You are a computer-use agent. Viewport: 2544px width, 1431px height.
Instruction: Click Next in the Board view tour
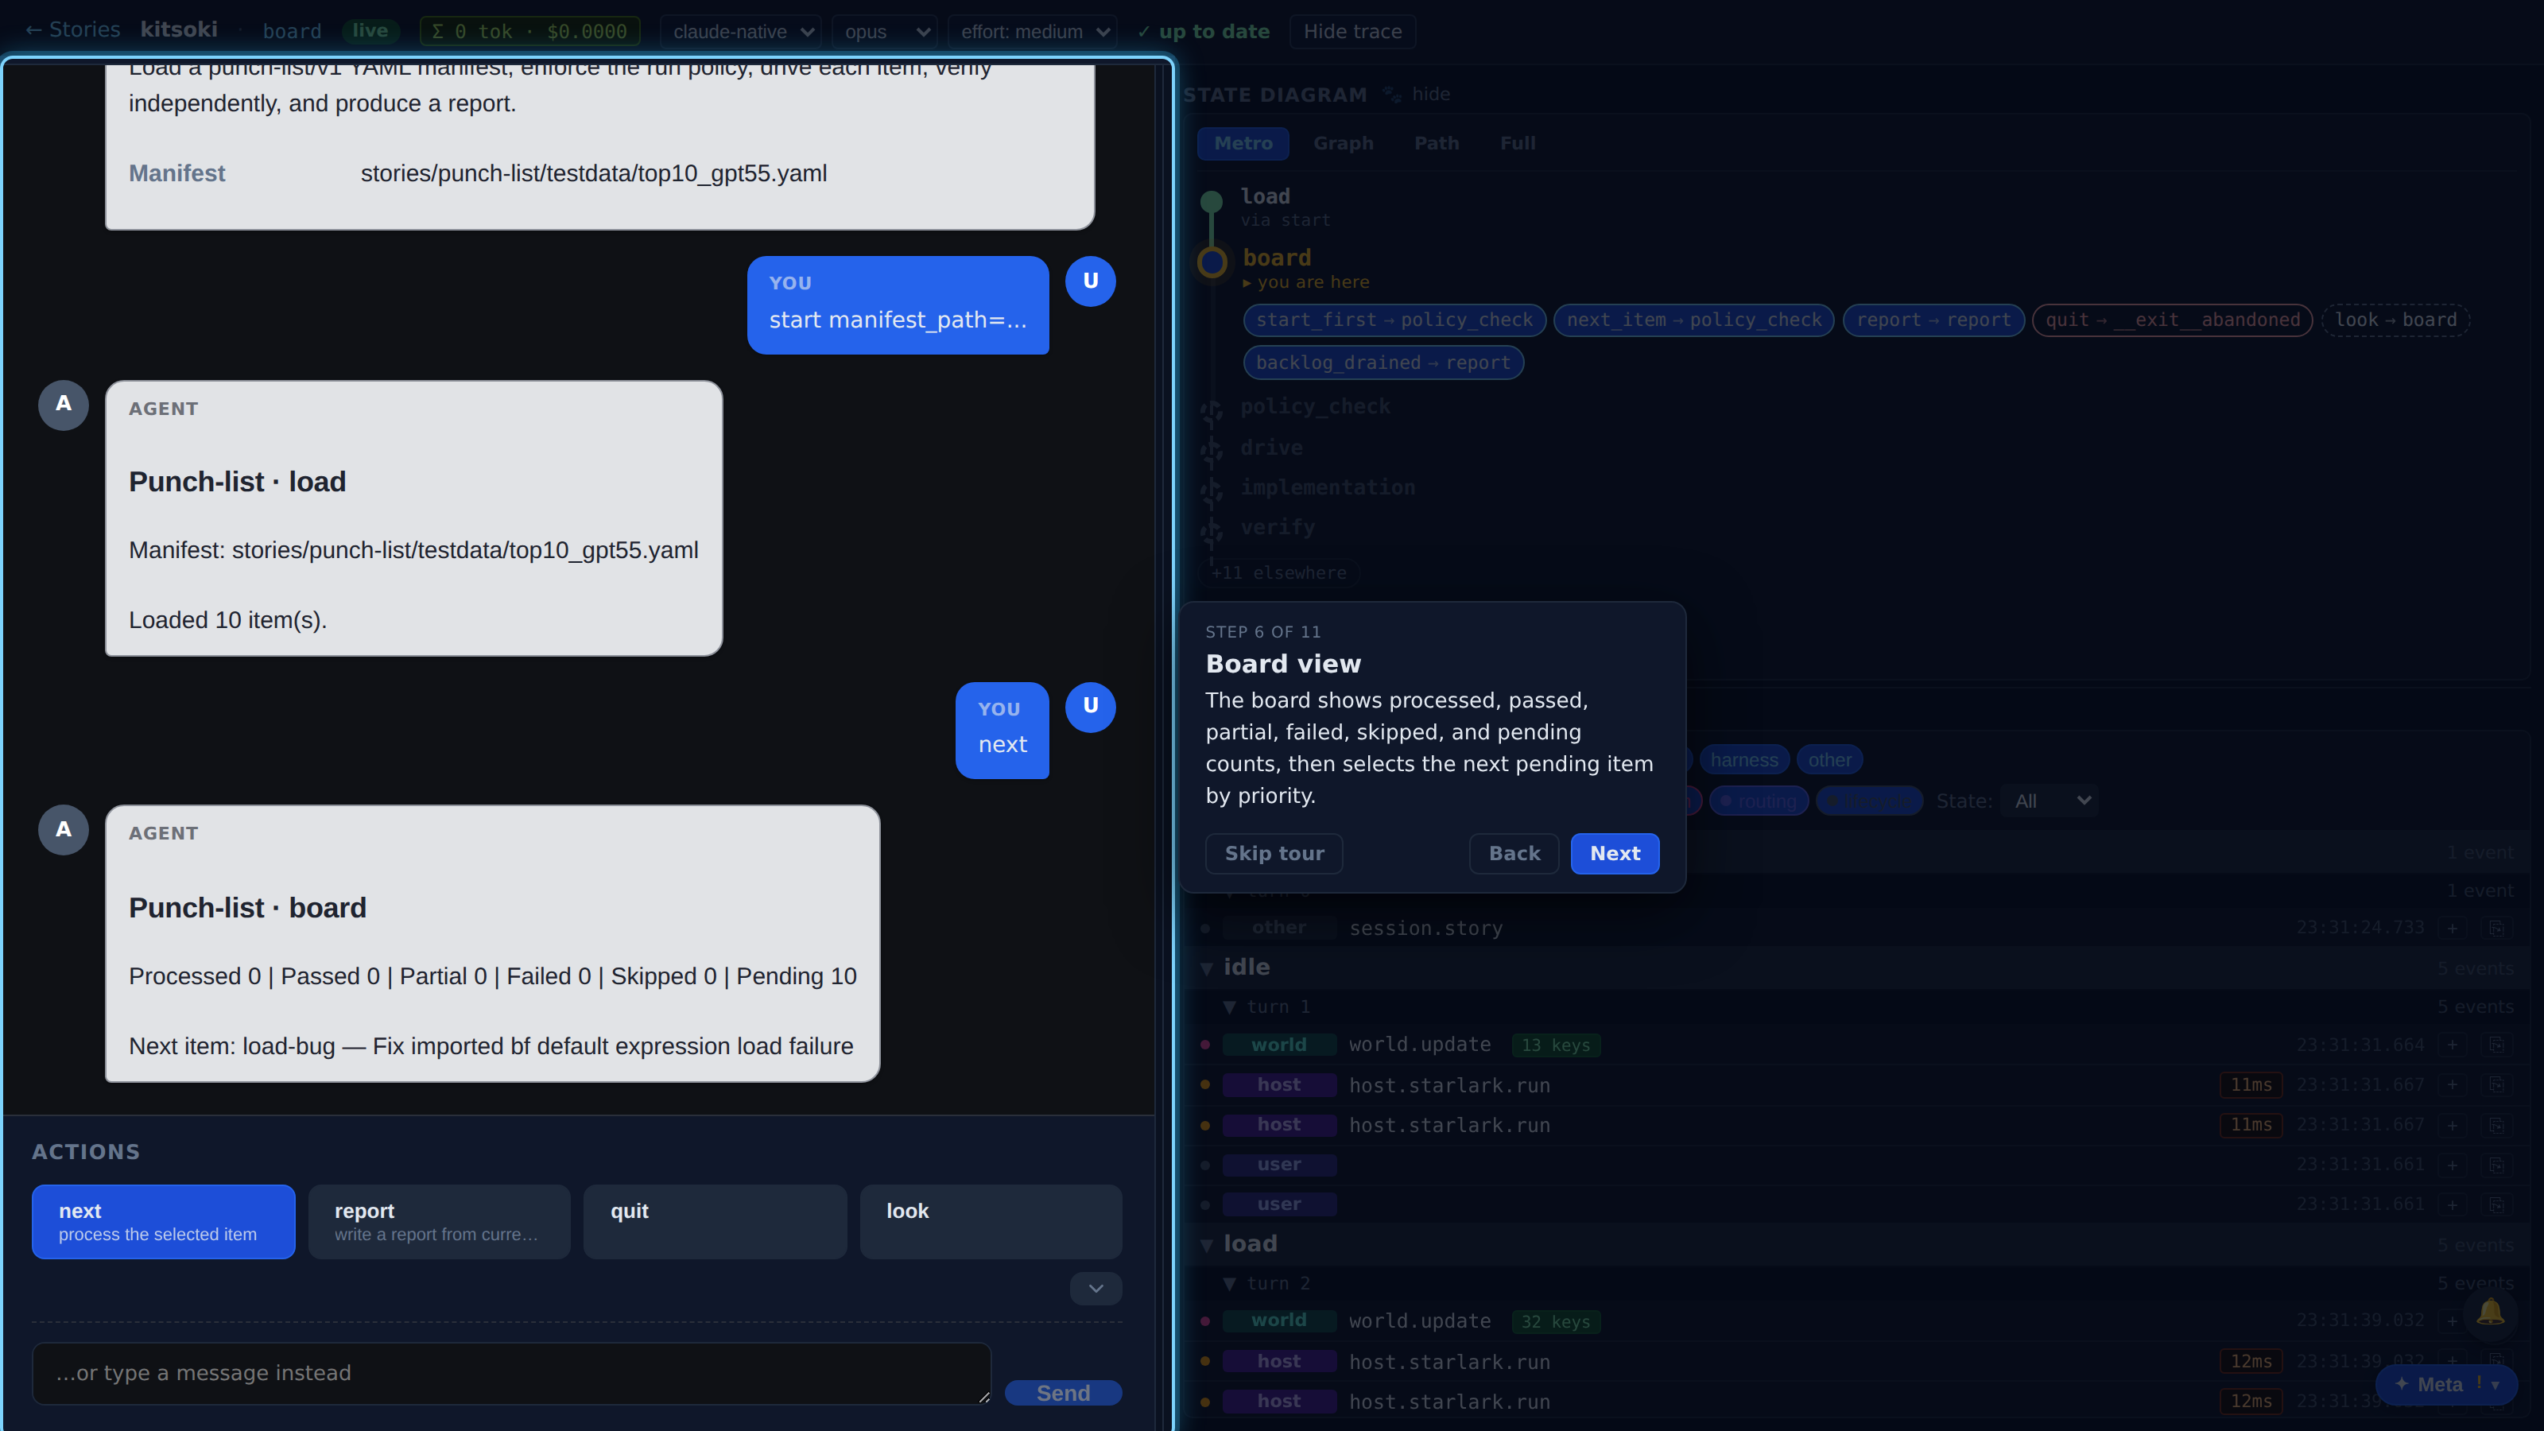point(1615,853)
